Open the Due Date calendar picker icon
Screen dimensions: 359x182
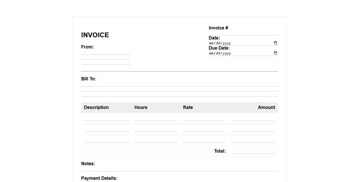pos(275,53)
